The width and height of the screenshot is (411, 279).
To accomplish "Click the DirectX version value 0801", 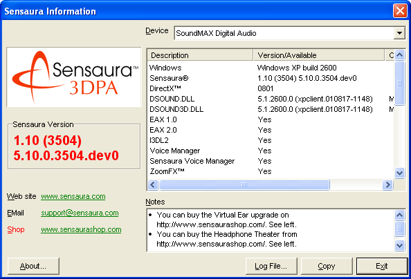I will point(265,88).
